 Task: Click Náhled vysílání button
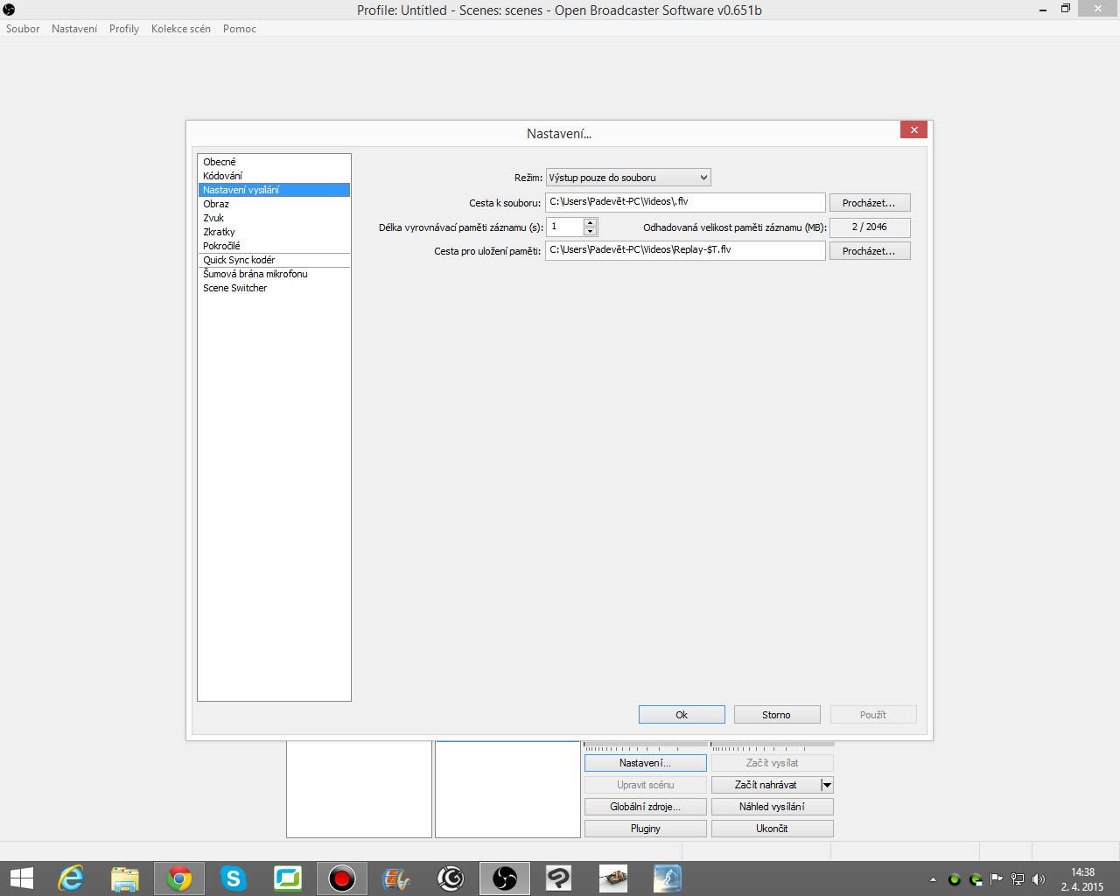[772, 807]
